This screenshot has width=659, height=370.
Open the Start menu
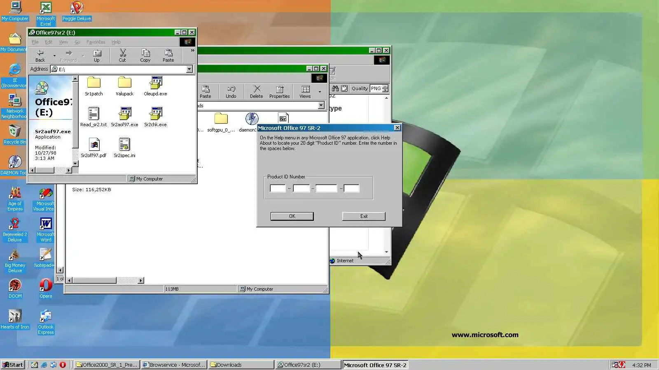[13, 365]
